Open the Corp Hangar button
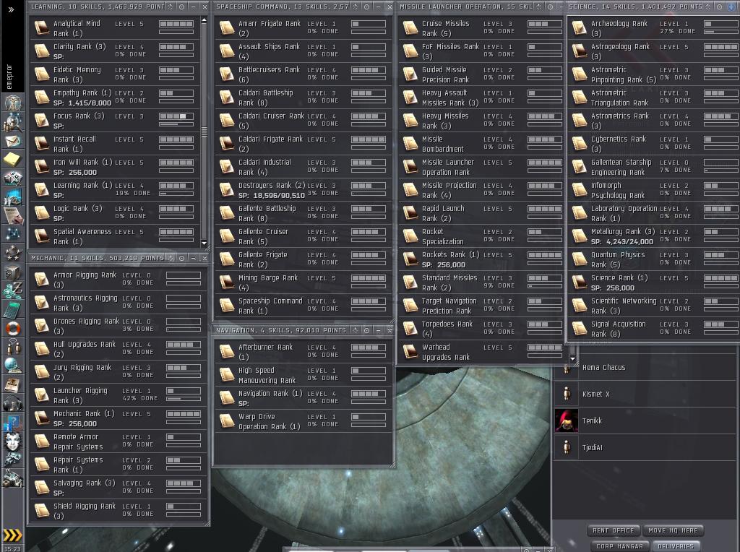 click(619, 546)
